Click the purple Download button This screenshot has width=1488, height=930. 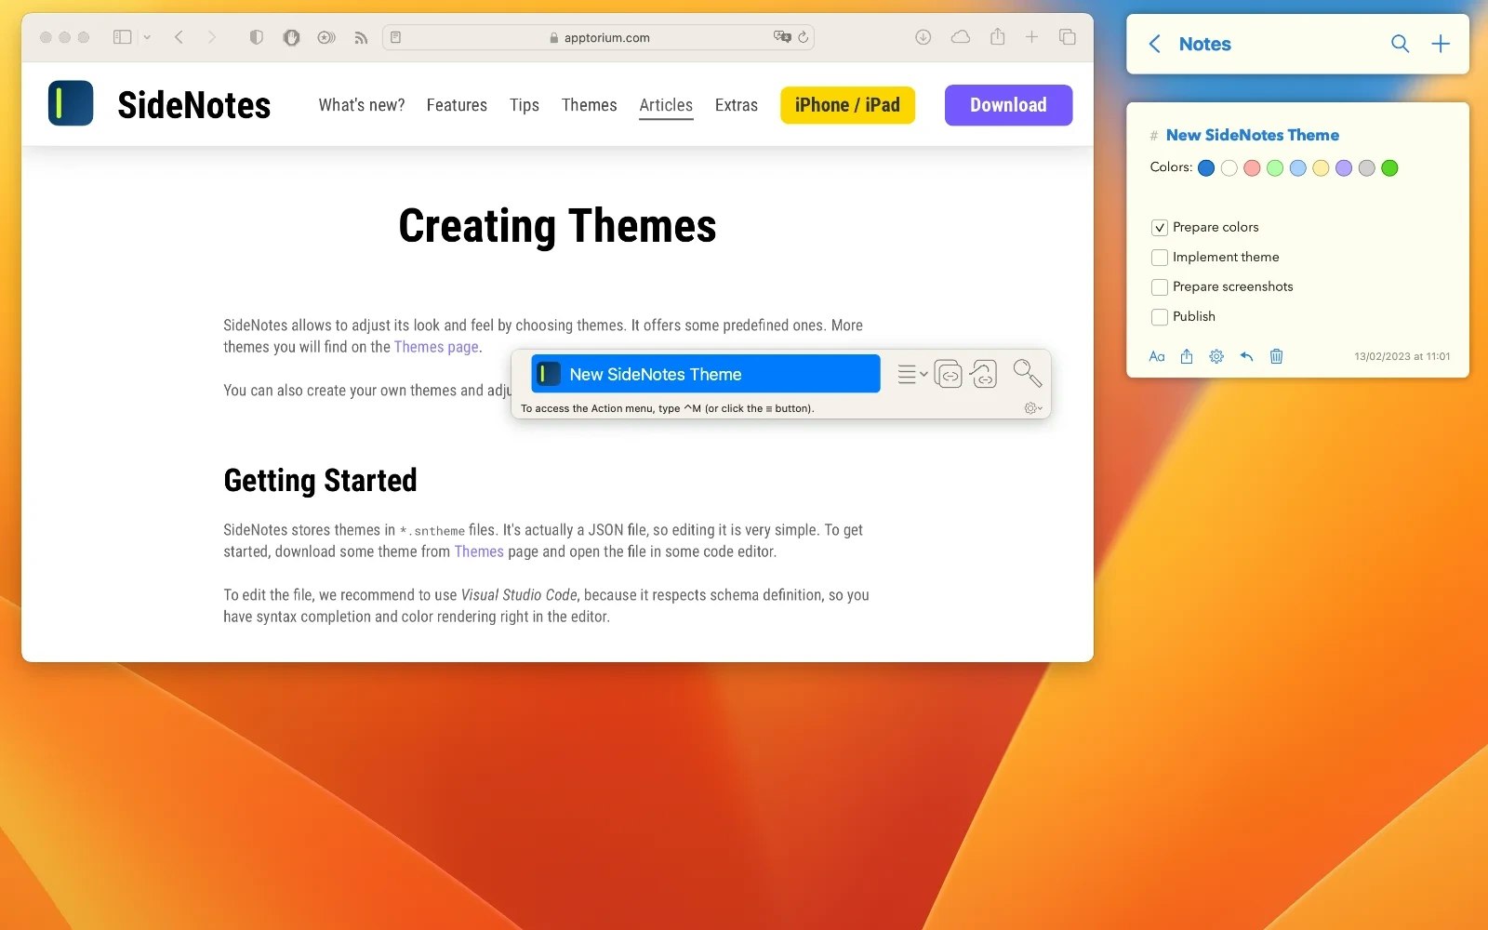pos(1008,105)
